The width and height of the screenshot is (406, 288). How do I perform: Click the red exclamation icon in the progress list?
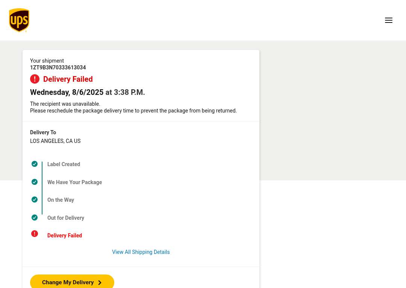pos(35,234)
